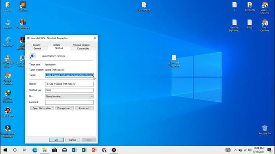Image resolution: width=275 pixels, height=154 pixels.
Task: Switch to the General tab
Action: coord(37,48)
